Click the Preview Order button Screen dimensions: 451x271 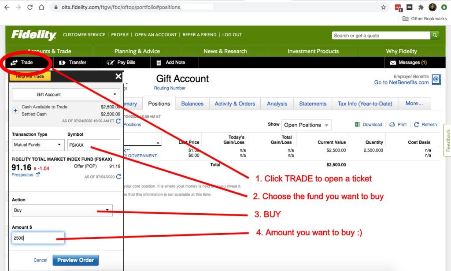pos(75,260)
